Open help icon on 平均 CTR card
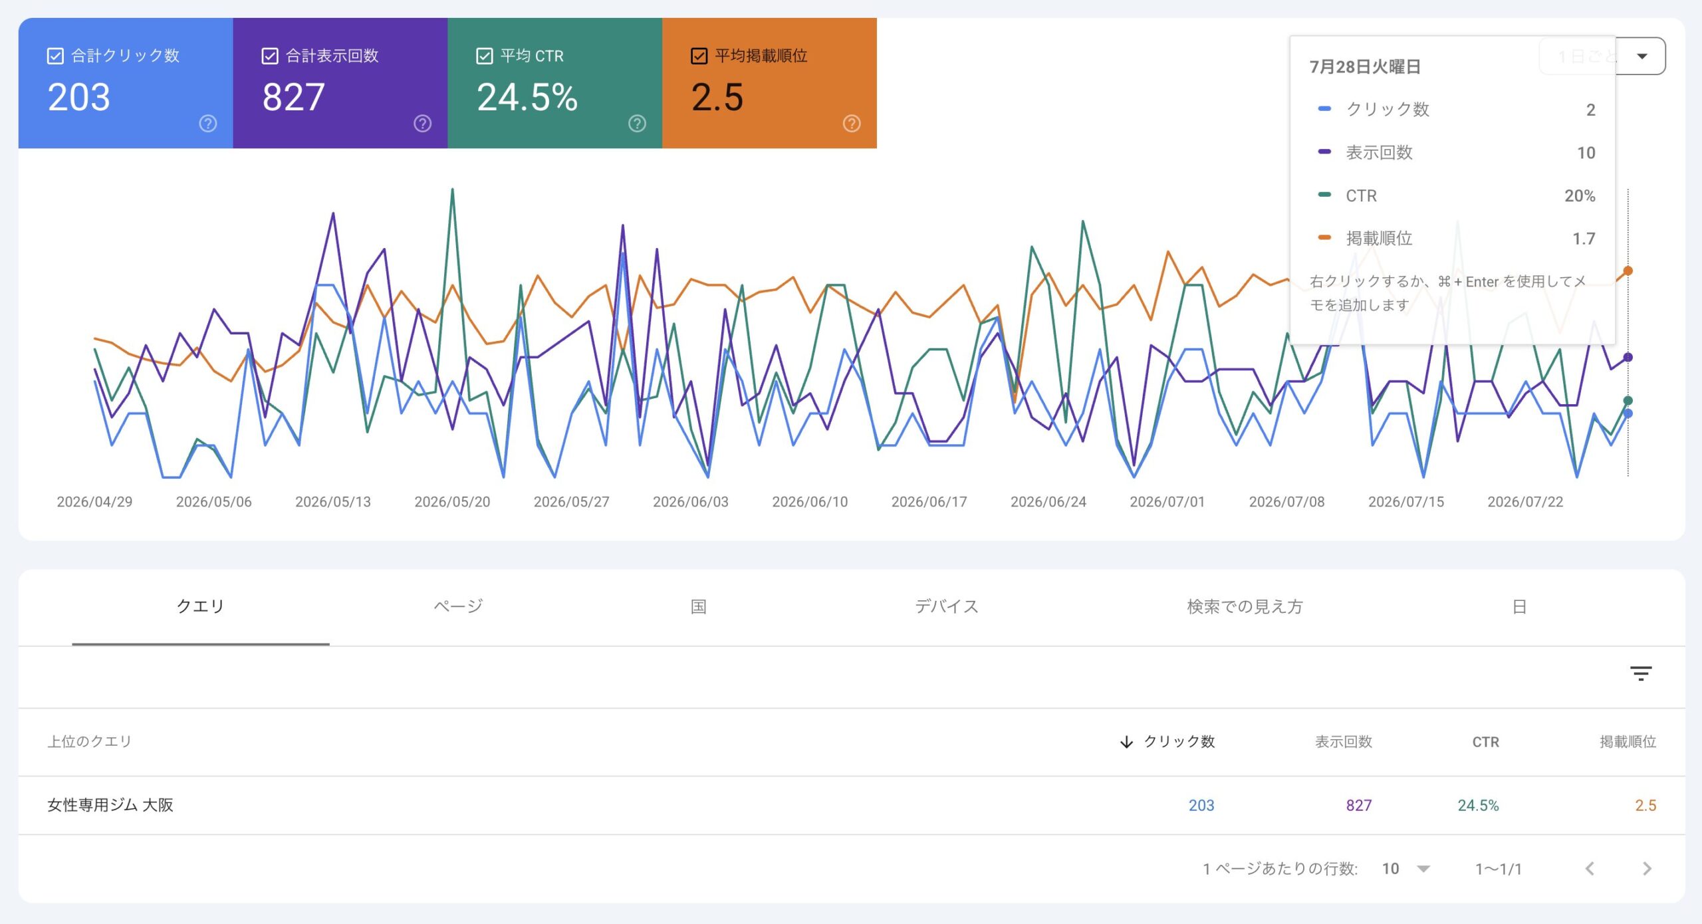 [638, 124]
